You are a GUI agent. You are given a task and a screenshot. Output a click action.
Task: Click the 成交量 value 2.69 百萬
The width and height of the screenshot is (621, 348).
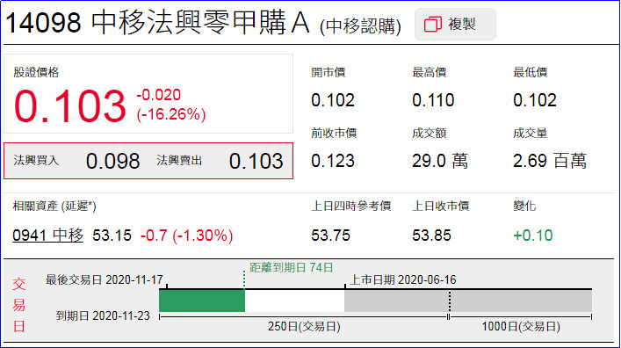[x=550, y=161]
